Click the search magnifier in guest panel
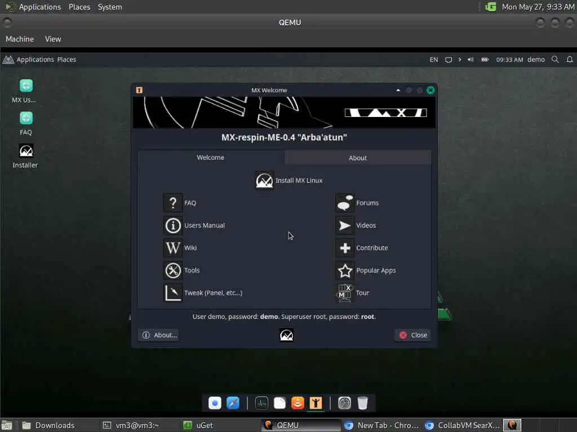577x432 pixels. [555, 60]
